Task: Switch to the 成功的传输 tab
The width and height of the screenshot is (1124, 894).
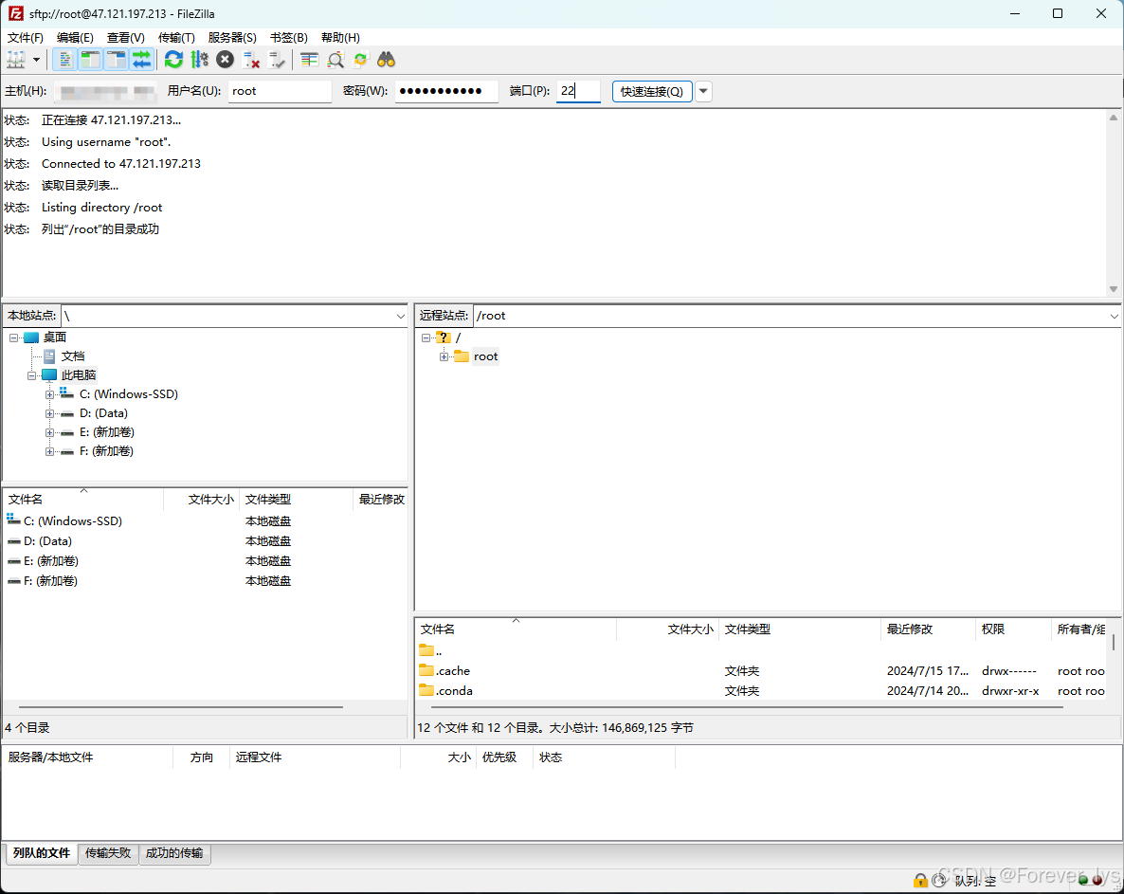Action: pos(174,853)
